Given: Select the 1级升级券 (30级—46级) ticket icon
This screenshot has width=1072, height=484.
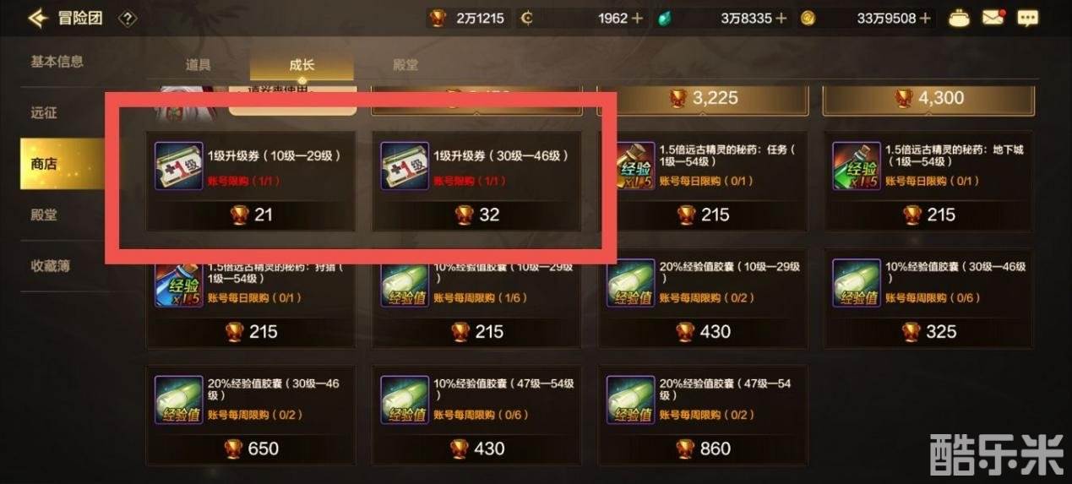Looking at the screenshot, I should [x=405, y=166].
